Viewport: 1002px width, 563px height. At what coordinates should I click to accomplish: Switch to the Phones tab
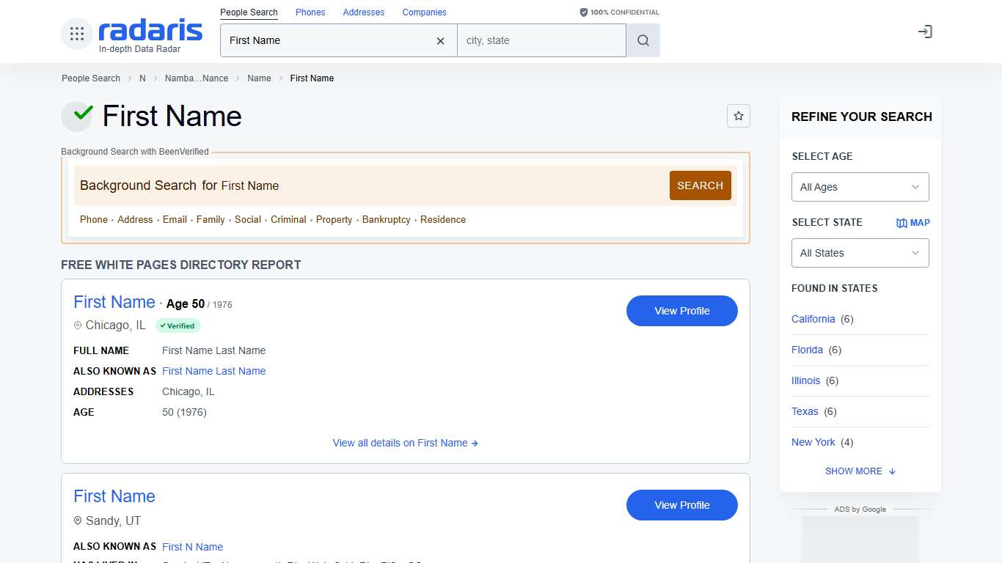pyautogui.click(x=310, y=12)
